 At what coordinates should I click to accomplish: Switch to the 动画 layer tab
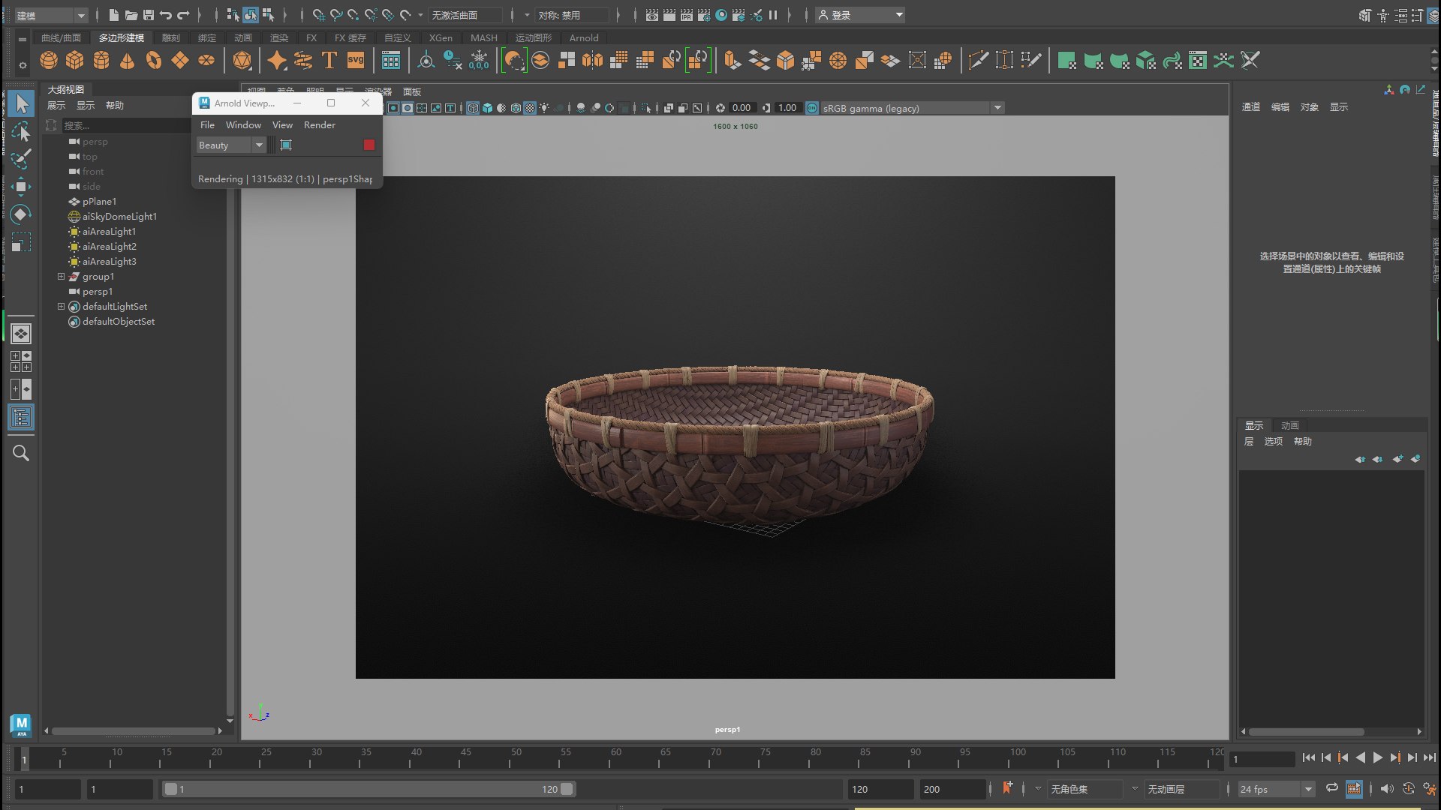tap(1289, 425)
